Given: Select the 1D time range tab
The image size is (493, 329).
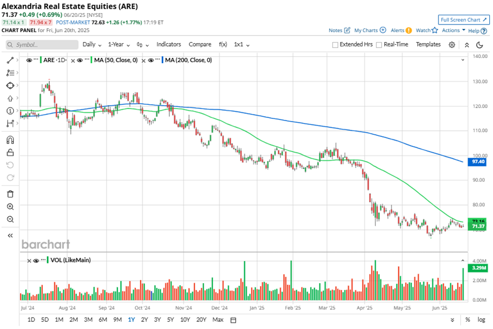Looking at the screenshot, I should [x=31, y=320].
